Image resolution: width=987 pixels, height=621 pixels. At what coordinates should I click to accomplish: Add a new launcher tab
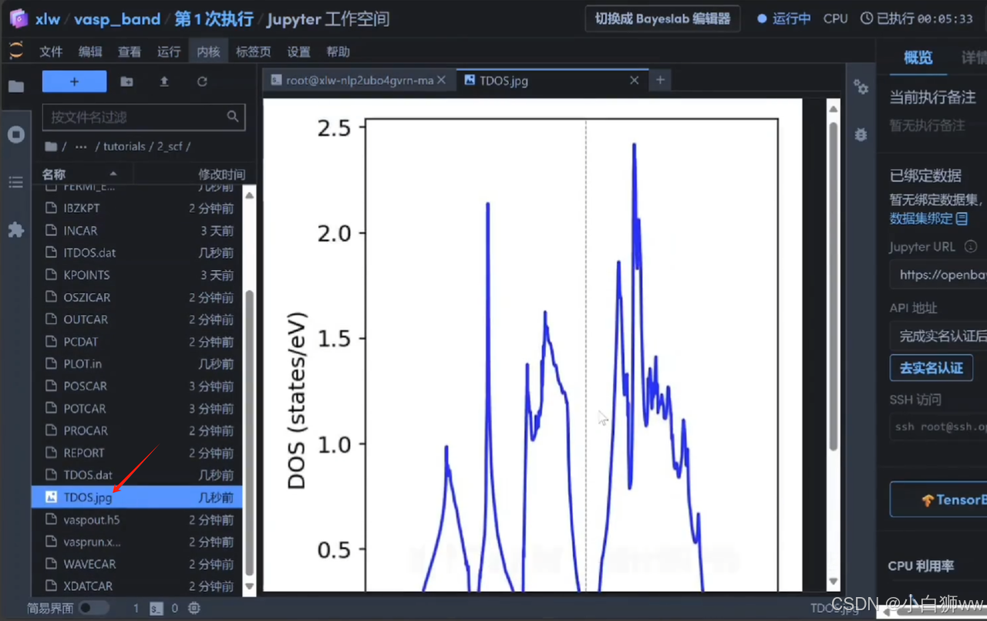pyautogui.click(x=660, y=79)
